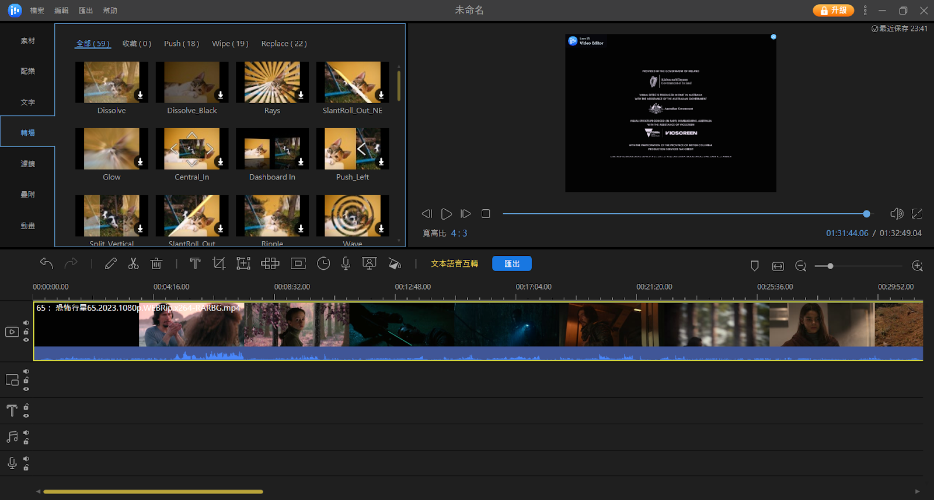This screenshot has height=500, width=934.
Task: Select the Glow transition thumbnail
Action: coord(111,149)
